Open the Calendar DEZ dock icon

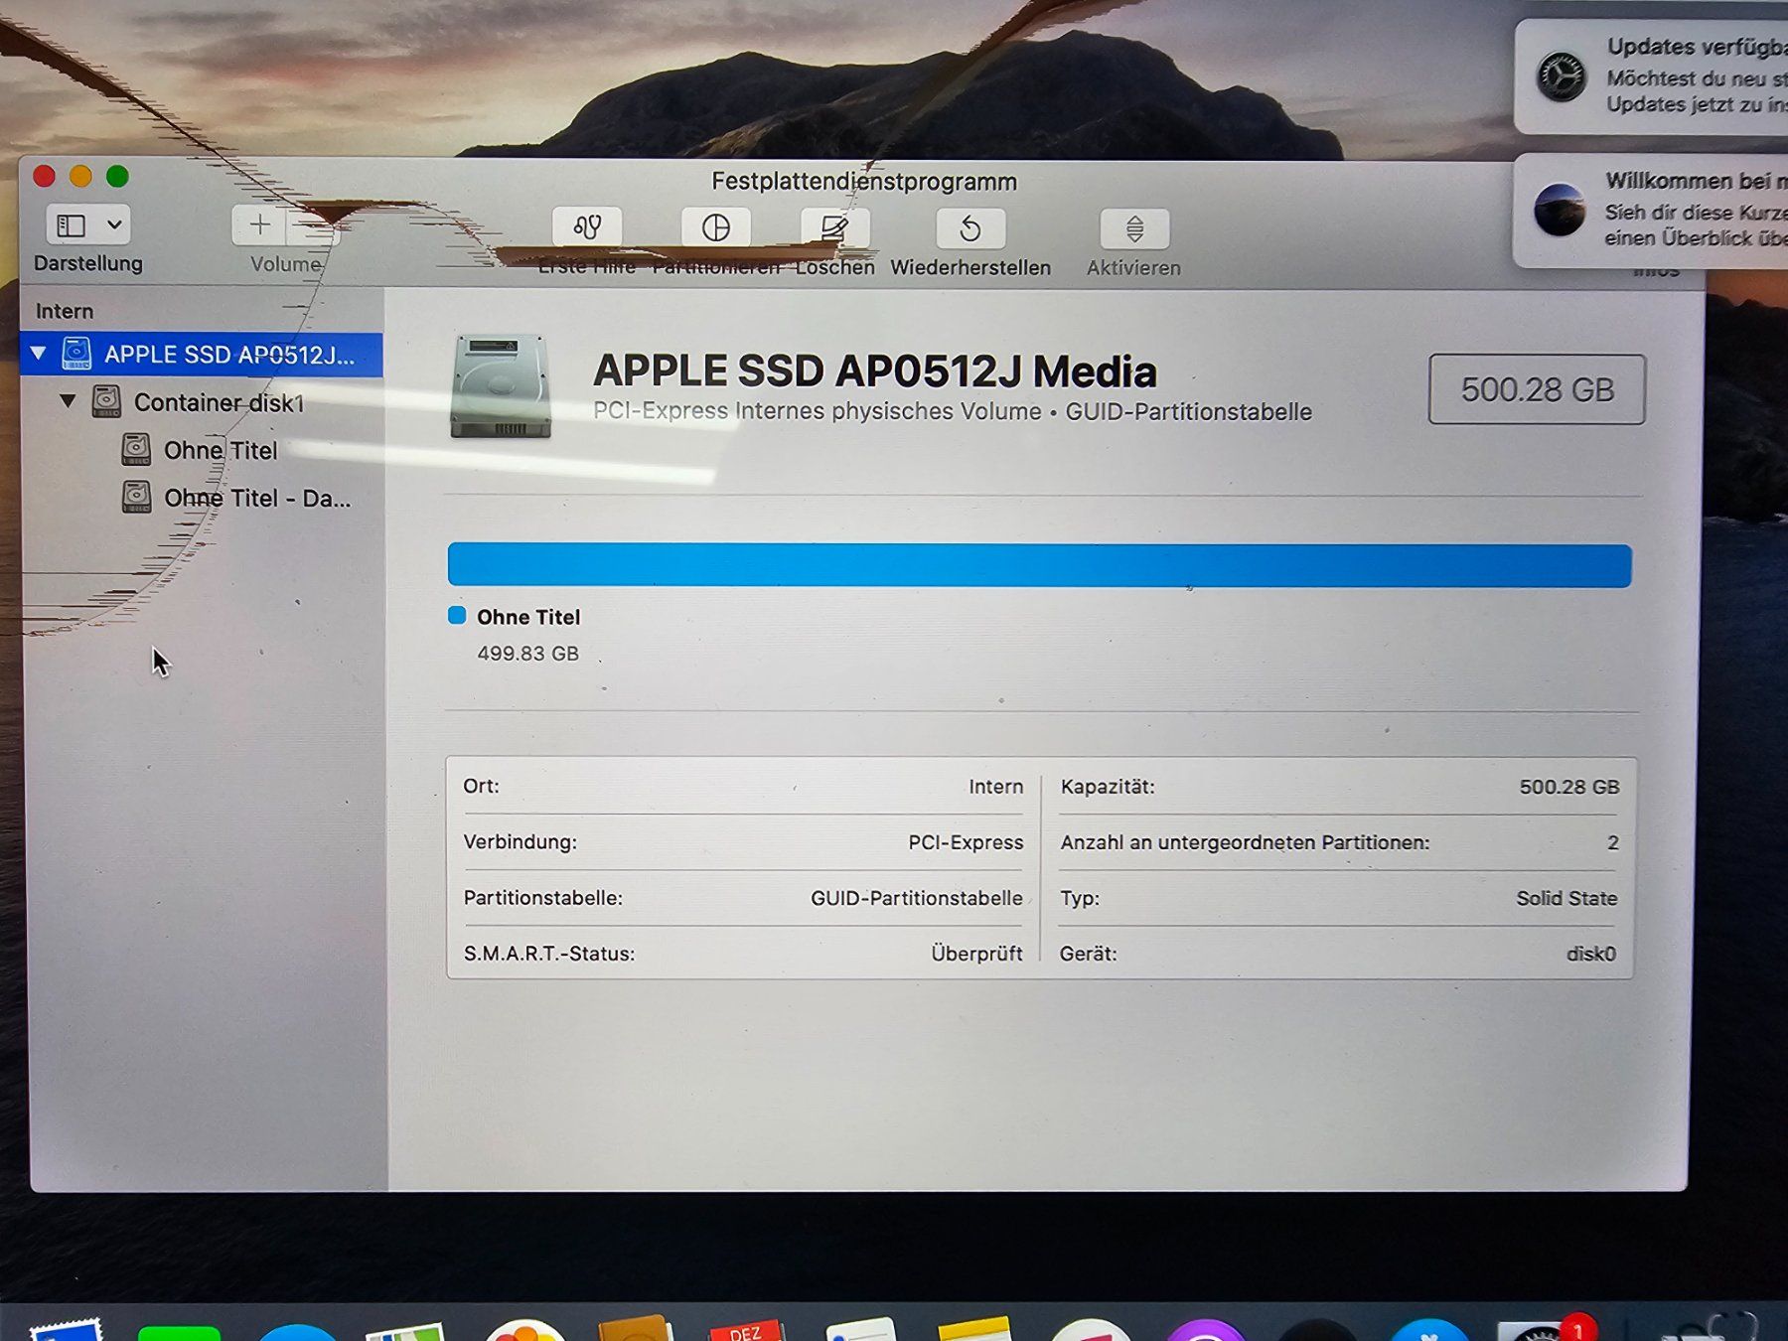[747, 1331]
